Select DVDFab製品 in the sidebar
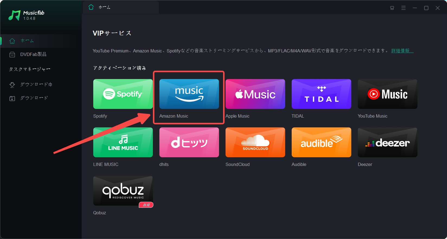The image size is (447, 239). [41, 55]
